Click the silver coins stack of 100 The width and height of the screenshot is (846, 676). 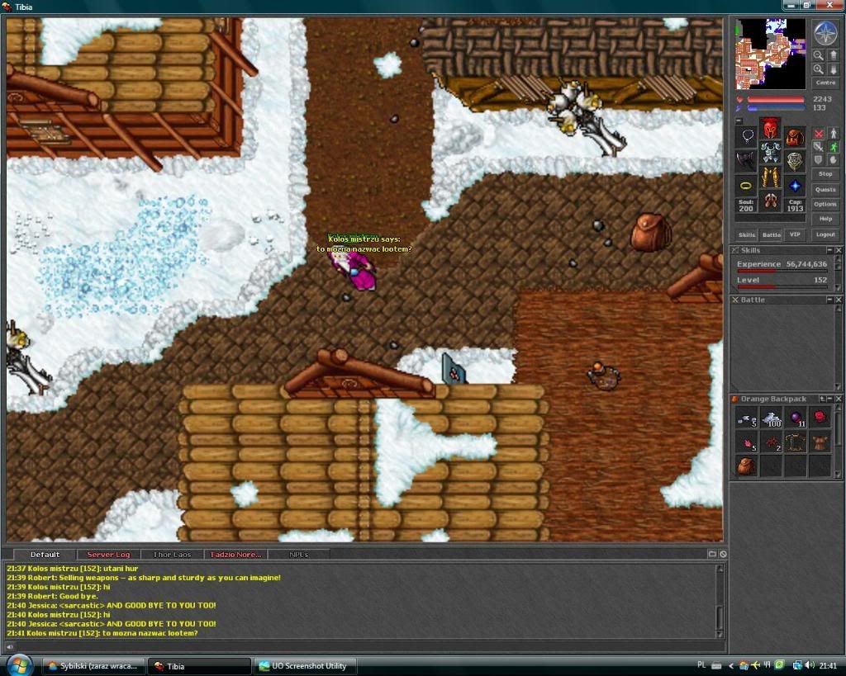point(771,418)
